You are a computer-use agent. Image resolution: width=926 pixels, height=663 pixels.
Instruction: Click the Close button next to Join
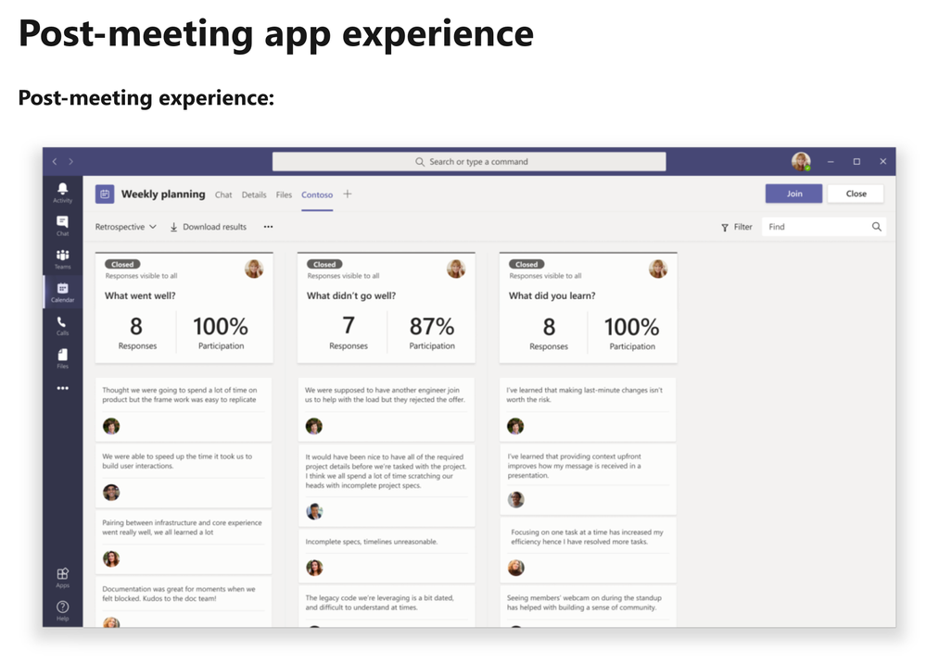coord(856,194)
